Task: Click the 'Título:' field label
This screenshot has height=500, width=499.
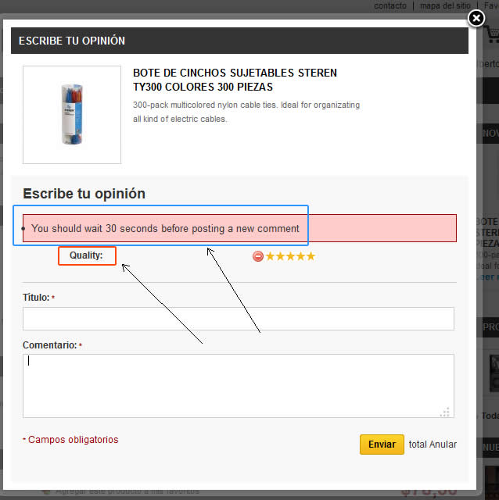Action: (x=36, y=298)
